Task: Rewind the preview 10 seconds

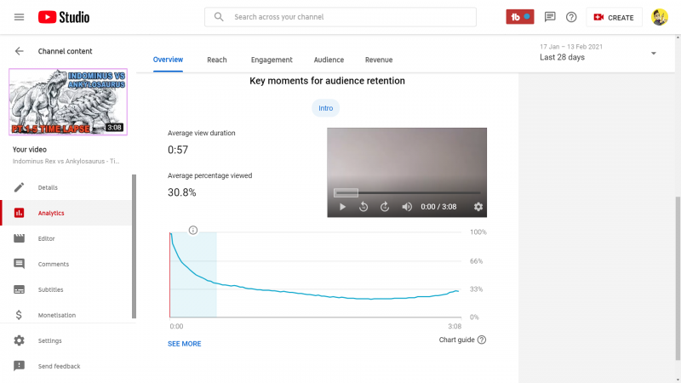Action: [x=363, y=207]
